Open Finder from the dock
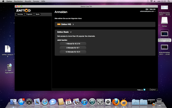The width and height of the screenshot is (172, 108). click(13, 102)
